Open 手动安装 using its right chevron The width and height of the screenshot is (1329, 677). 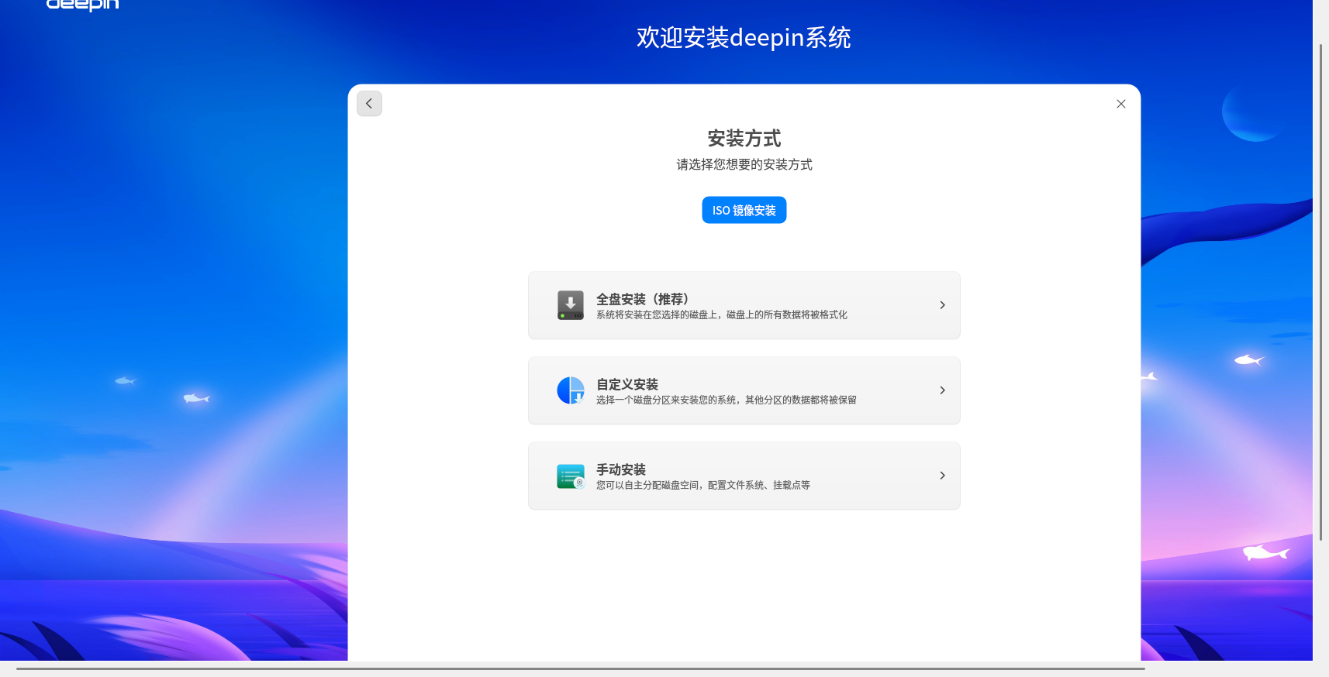point(942,476)
